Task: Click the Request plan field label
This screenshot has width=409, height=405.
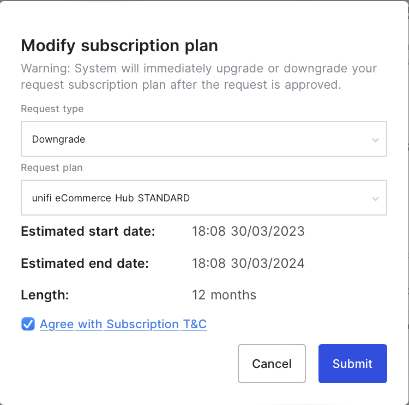Action: 52,168
